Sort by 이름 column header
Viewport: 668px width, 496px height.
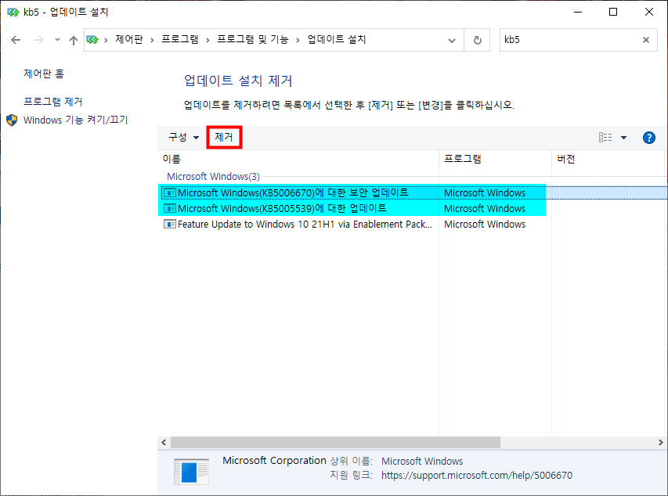tap(298, 160)
